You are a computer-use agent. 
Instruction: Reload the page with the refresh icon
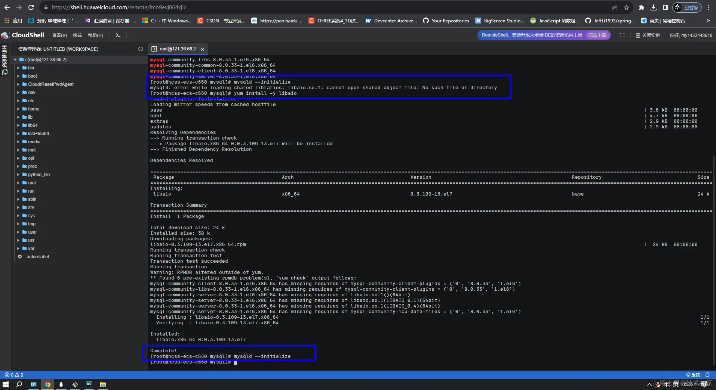tap(31, 7)
